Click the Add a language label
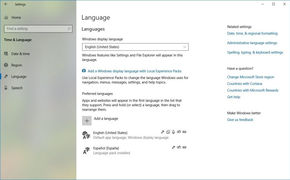 point(106,118)
